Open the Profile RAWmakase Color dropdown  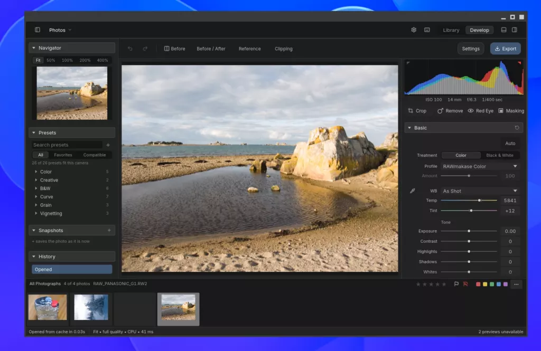[x=480, y=166]
